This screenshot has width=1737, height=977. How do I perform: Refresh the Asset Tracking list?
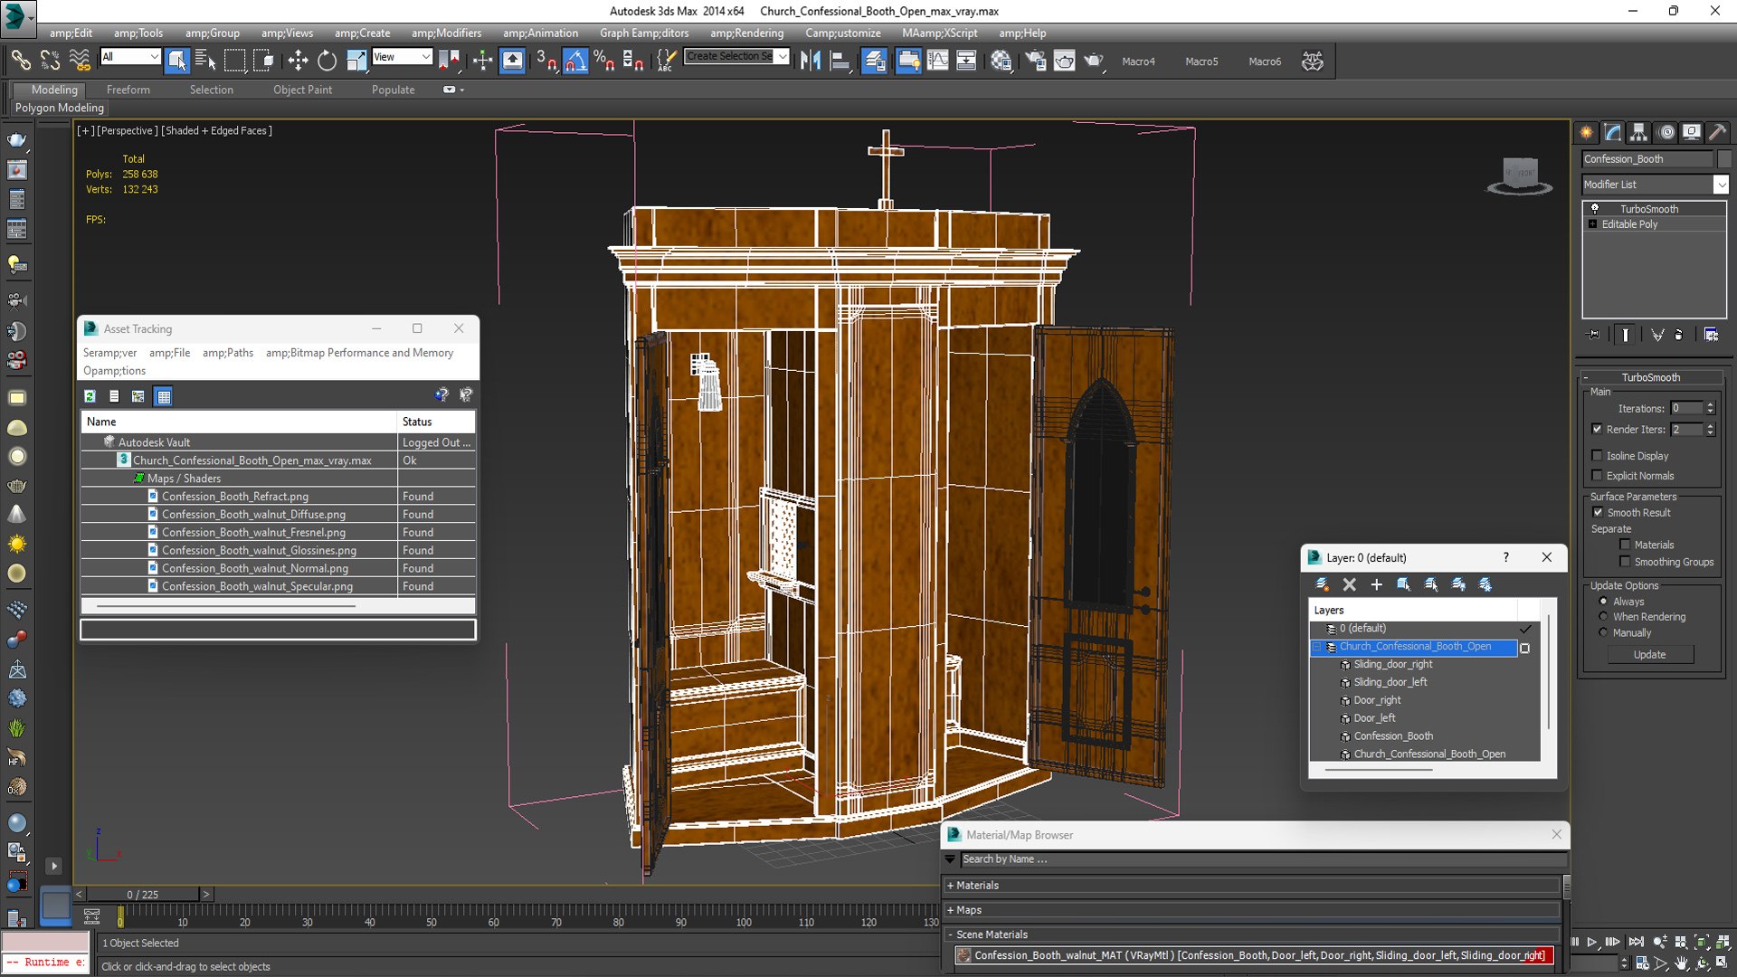click(x=90, y=396)
